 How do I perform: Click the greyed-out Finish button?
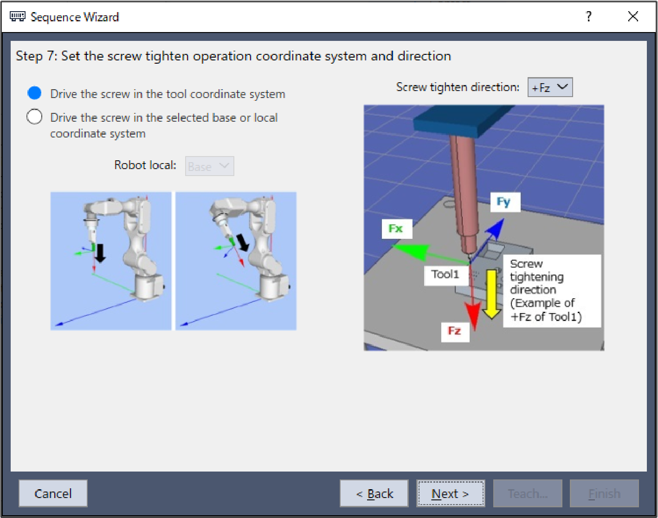(x=604, y=493)
